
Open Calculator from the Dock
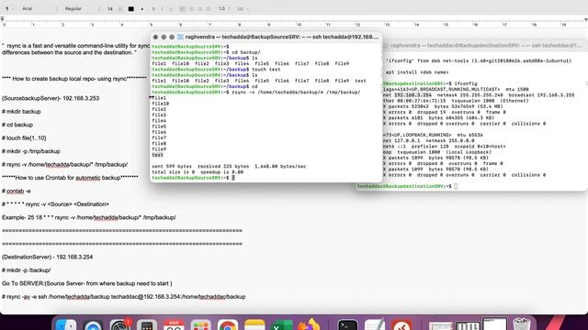[147, 325]
